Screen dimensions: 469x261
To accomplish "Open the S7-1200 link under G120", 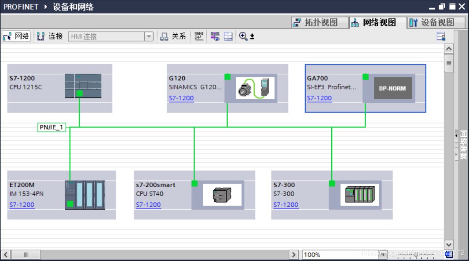I will 181,98.
